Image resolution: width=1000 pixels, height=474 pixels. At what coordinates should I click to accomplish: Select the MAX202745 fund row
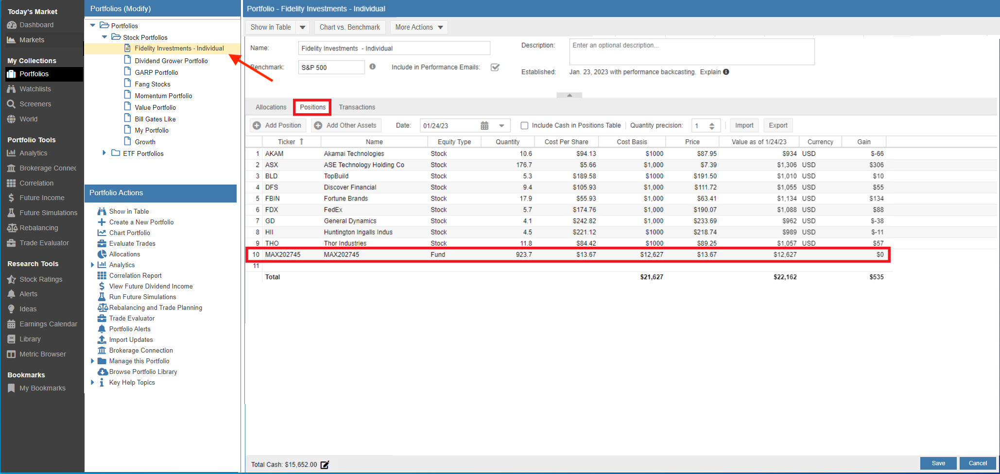[x=568, y=254]
